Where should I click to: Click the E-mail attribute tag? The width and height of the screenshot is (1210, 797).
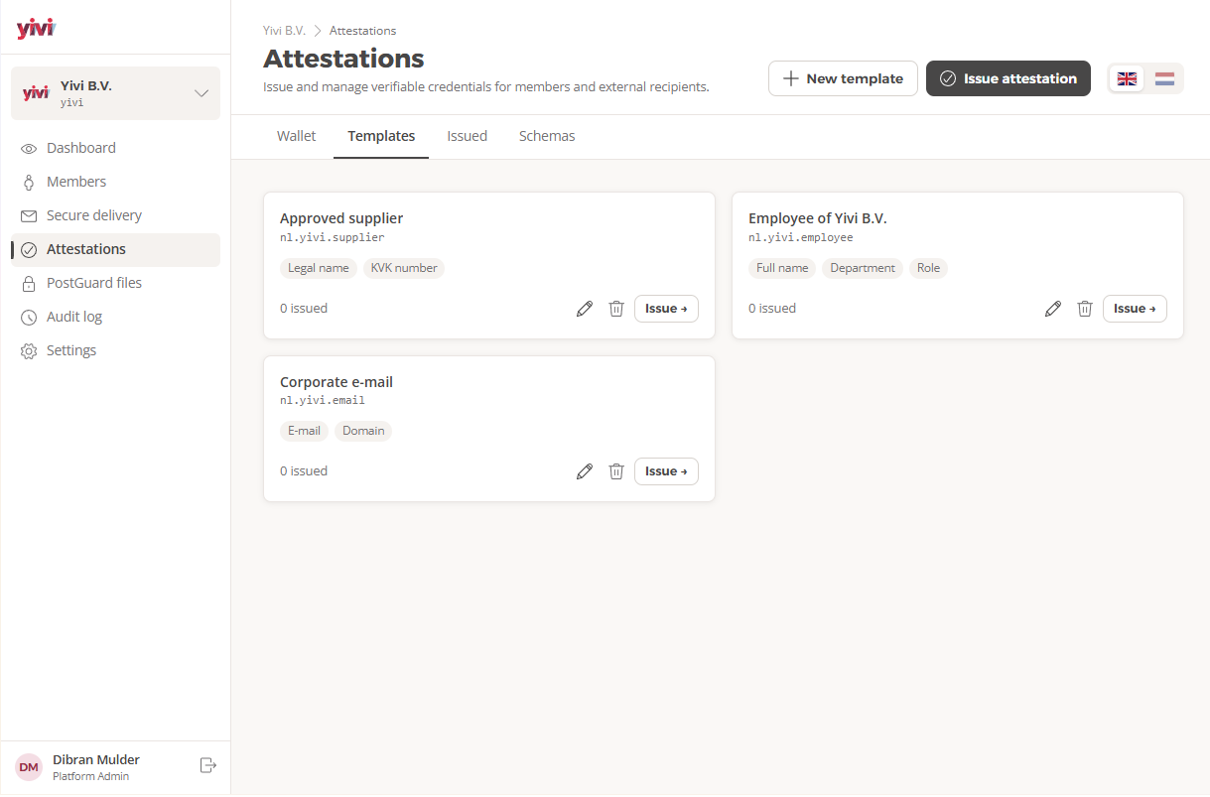pyautogui.click(x=304, y=431)
